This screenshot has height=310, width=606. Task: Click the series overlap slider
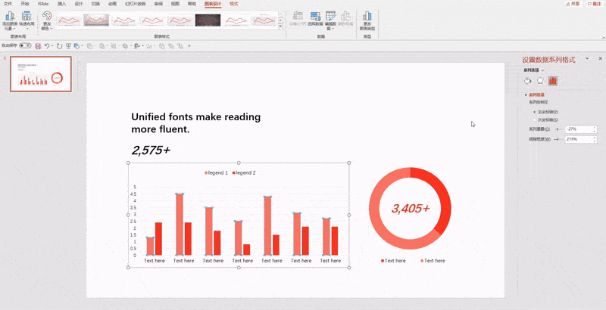558,129
